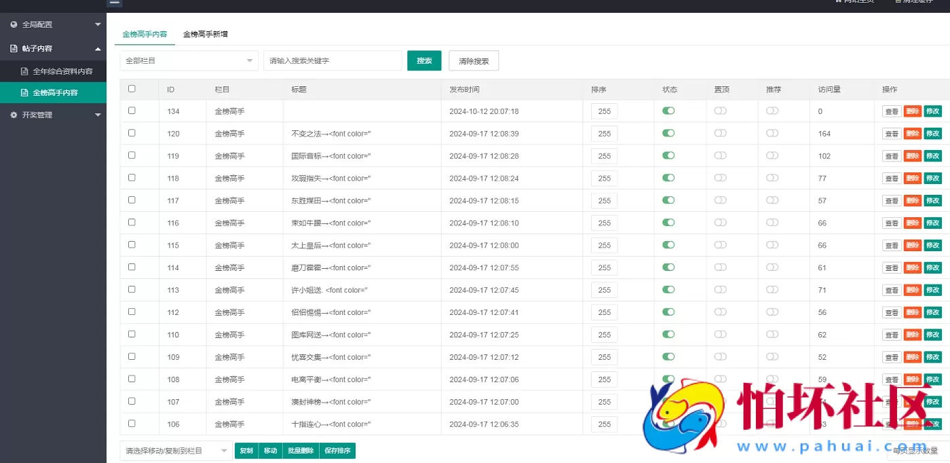
Task: Click the hamburger sidebar collapse icon
Action: coord(115,3)
